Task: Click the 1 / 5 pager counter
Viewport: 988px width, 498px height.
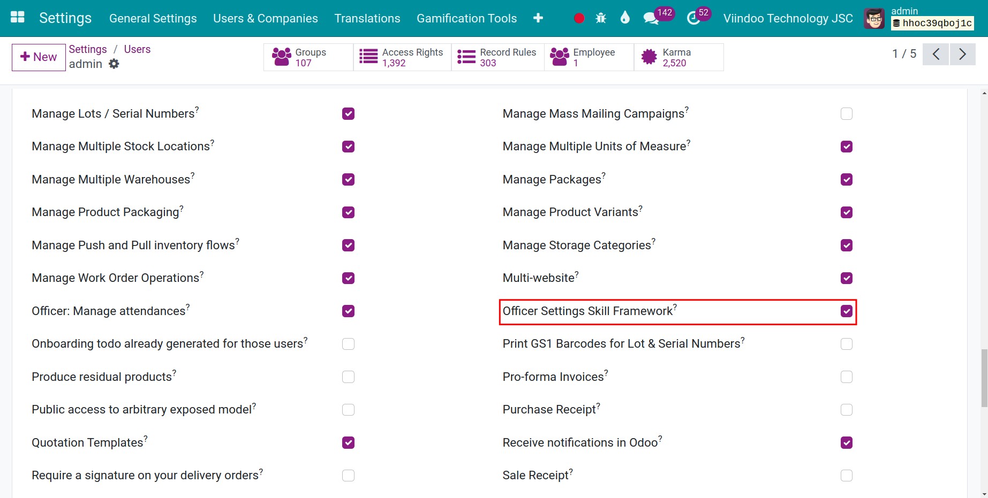Action: 904,54
